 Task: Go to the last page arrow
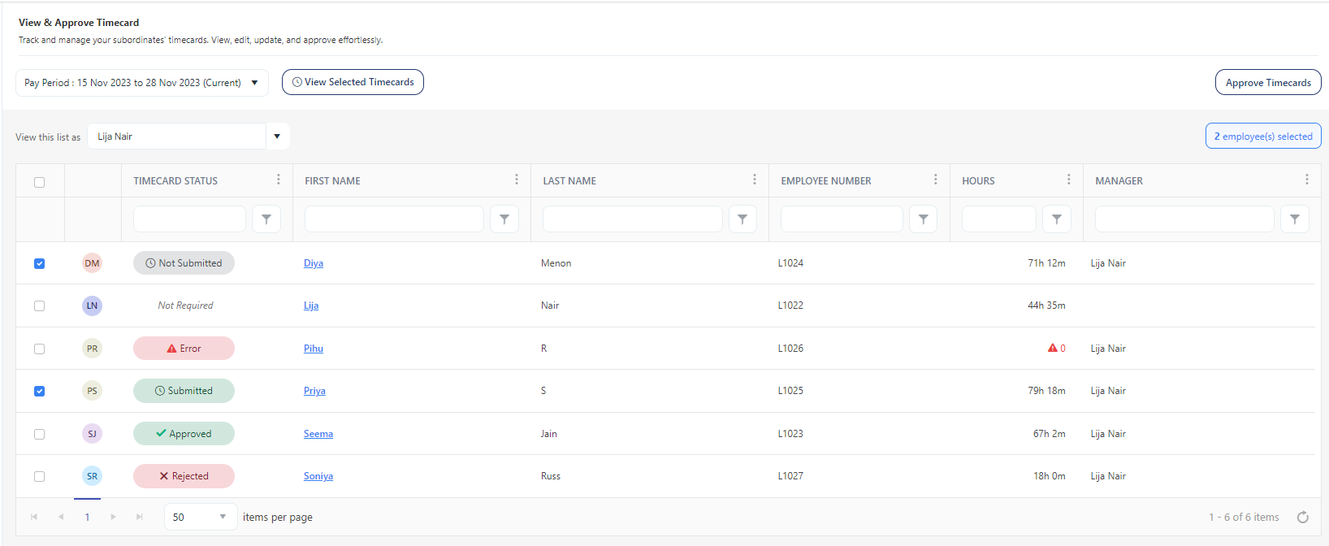(x=140, y=517)
